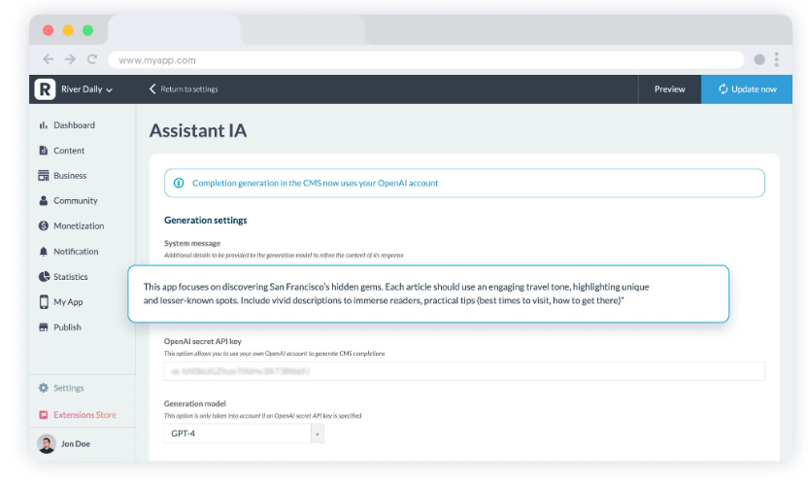Click the Notification bell icon
Screen dimensions: 808x482
(x=44, y=252)
